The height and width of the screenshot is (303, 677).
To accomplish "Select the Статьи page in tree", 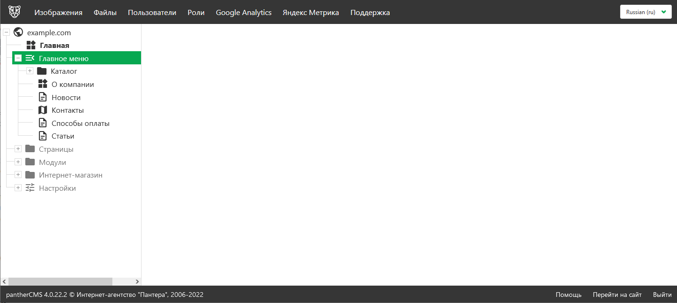I will (63, 136).
